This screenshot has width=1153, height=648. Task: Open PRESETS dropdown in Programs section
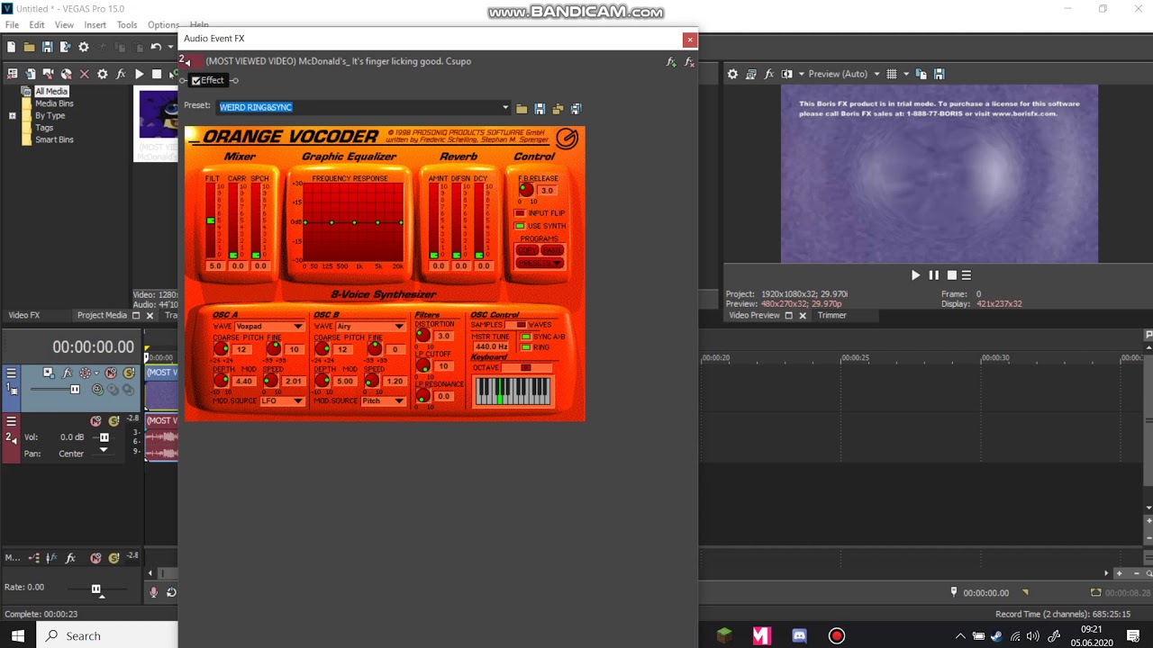tap(540, 264)
